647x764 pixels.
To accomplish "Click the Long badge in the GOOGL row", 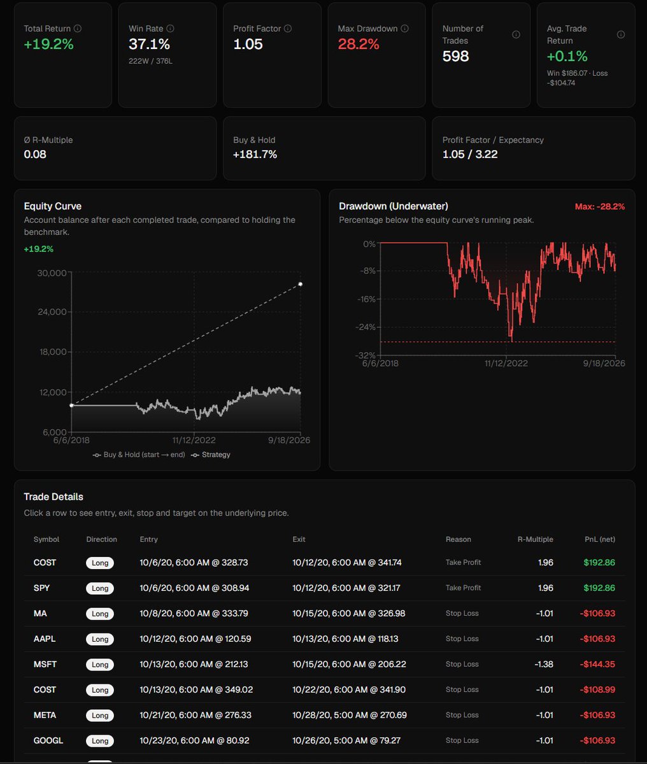I will click(x=100, y=741).
